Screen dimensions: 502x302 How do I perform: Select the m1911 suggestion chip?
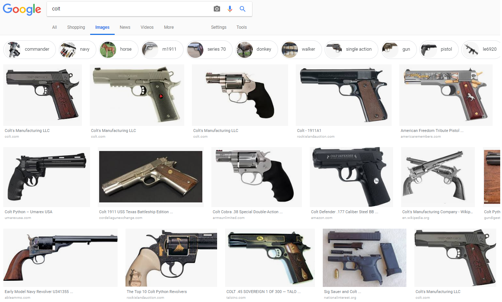point(162,49)
